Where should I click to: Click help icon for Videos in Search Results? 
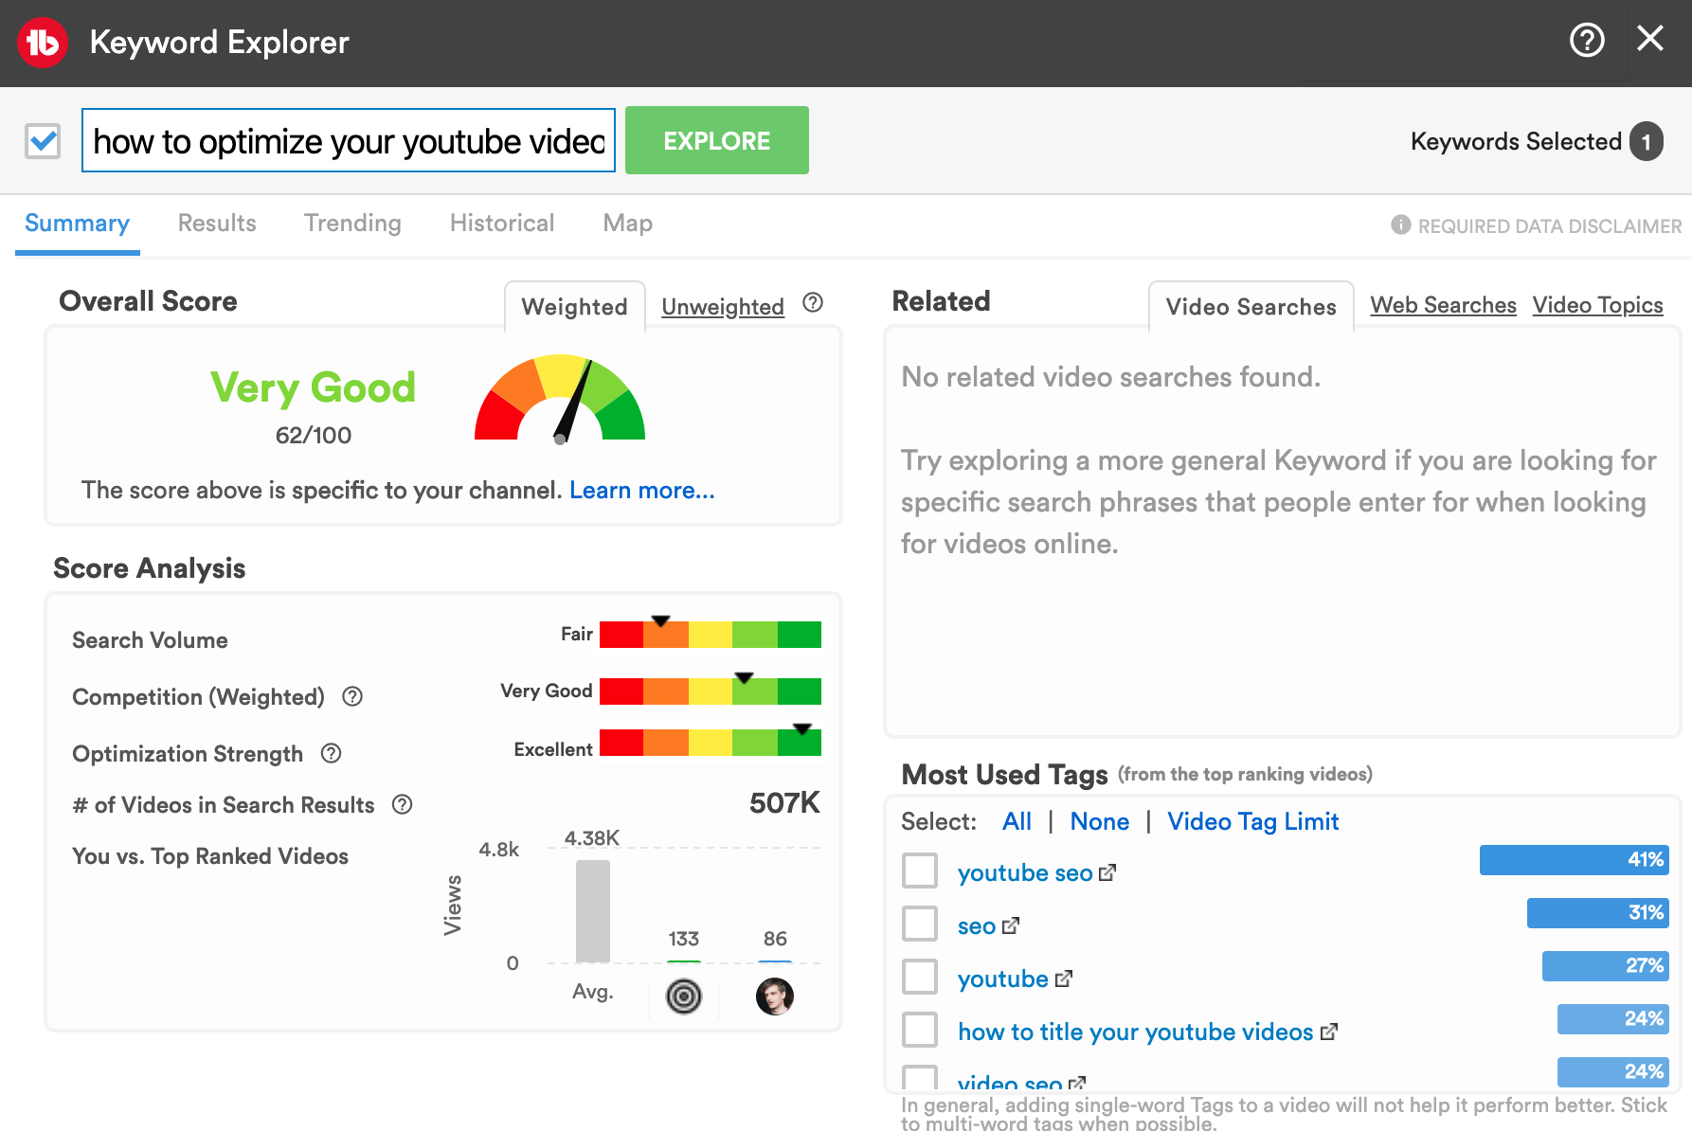point(403,805)
